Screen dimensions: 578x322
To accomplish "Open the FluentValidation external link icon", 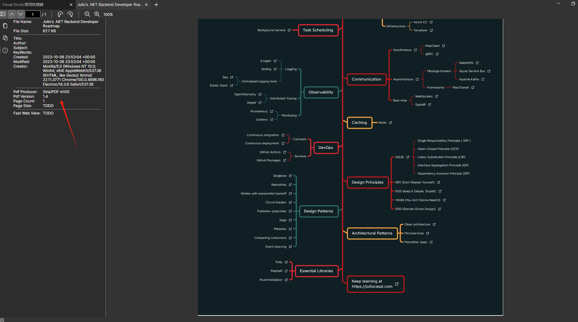I will [x=286, y=280].
